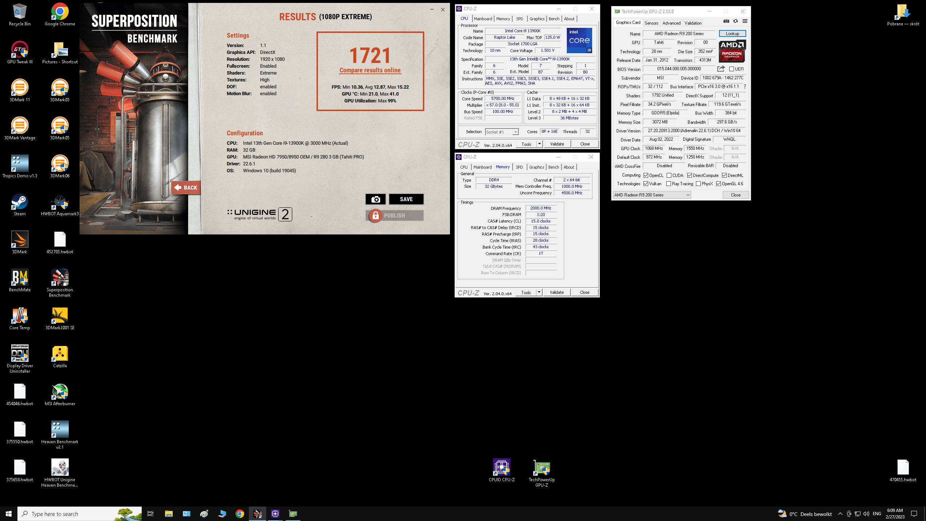Click the weather widget showing 0°C
The width and height of the screenshot is (926, 521).
pyautogui.click(x=805, y=514)
